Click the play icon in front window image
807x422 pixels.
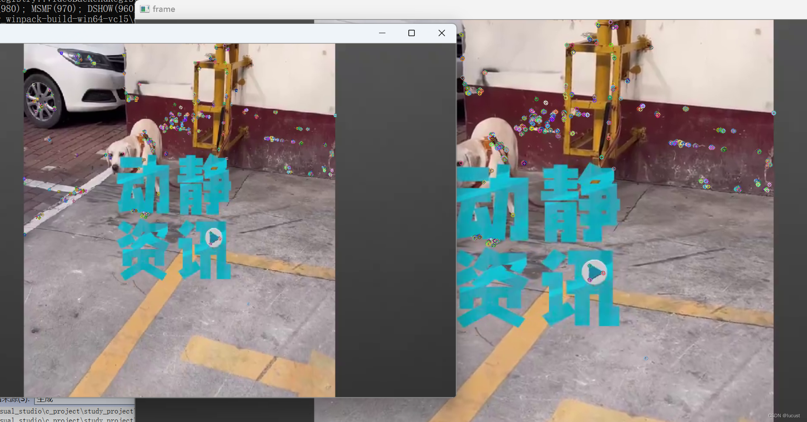(214, 237)
